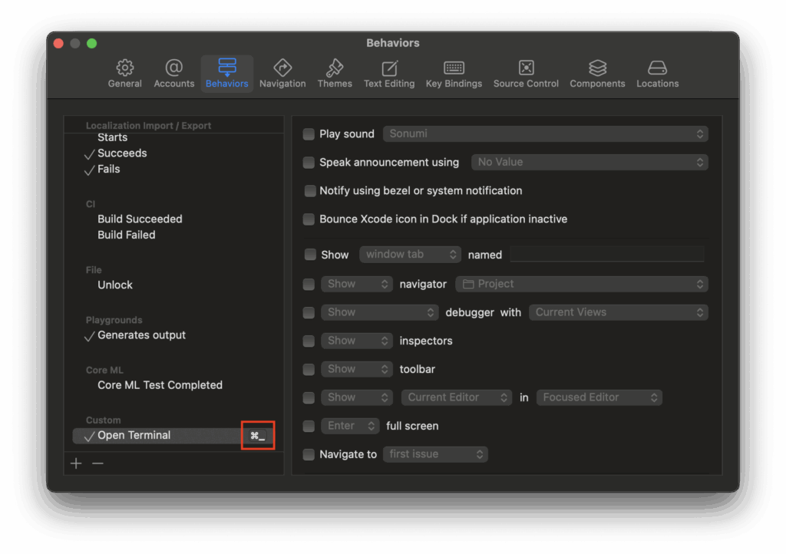786x554 pixels.
Task: Select the Succeeds behavior
Action: click(x=122, y=153)
